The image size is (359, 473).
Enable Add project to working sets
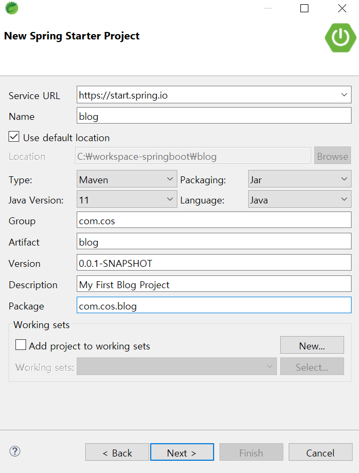pos(21,345)
